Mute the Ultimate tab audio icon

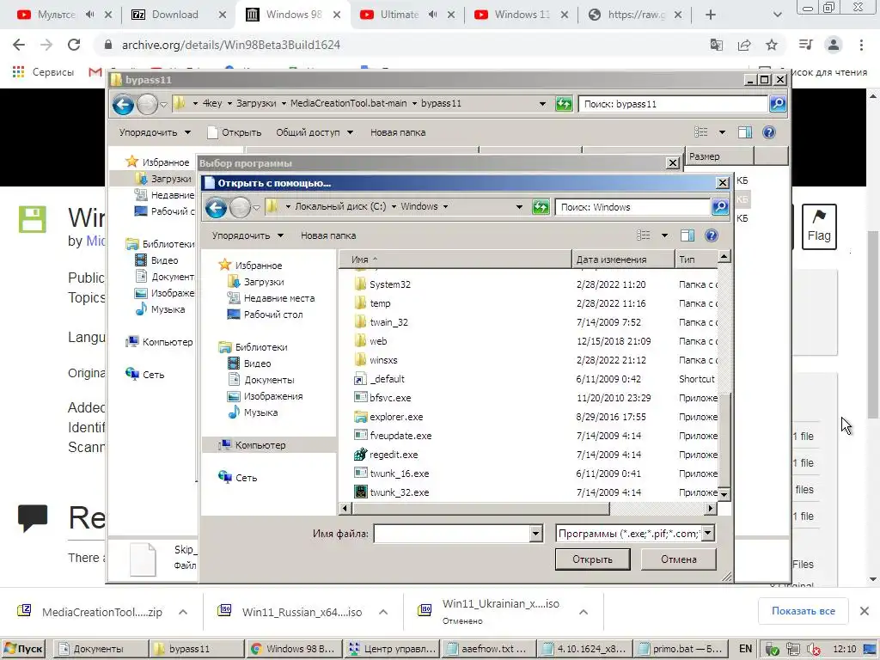click(433, 15)
